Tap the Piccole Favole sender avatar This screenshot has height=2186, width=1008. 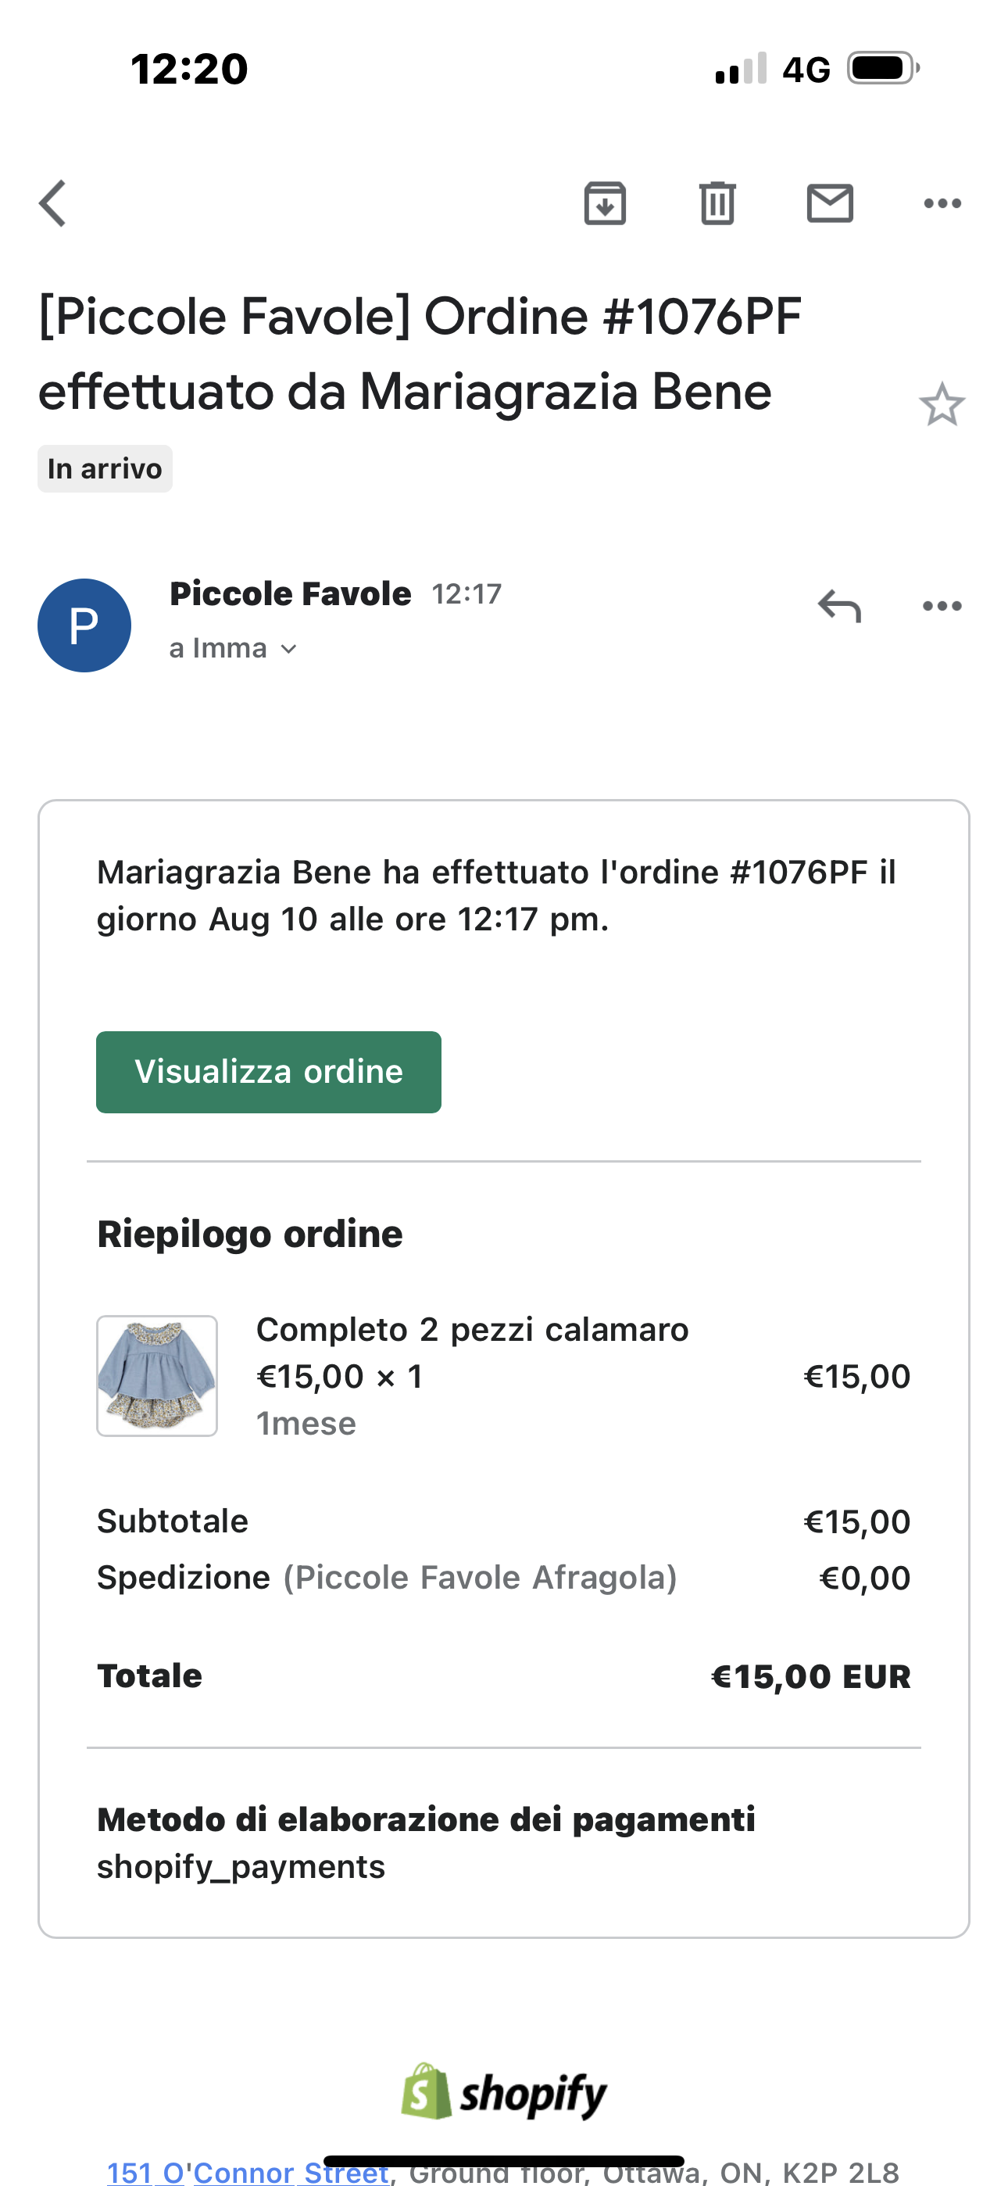[x=84, y=625]
